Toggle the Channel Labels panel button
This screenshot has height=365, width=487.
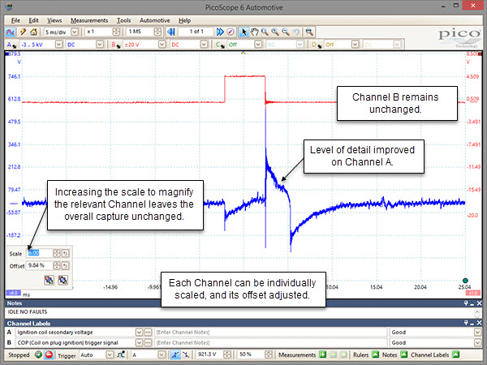coord(455,354)
